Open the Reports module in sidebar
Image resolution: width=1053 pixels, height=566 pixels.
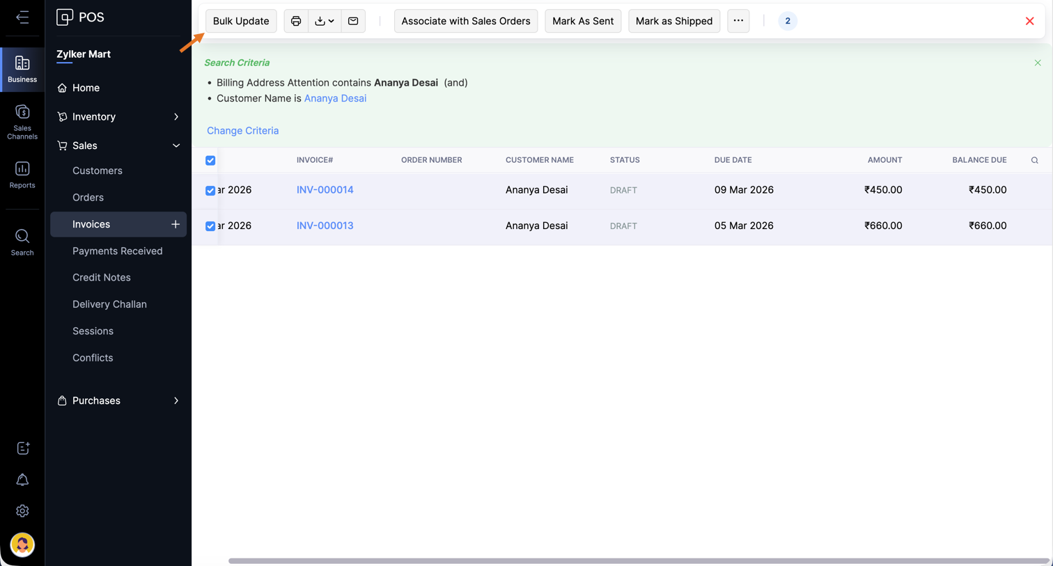(x=22, y=175)
